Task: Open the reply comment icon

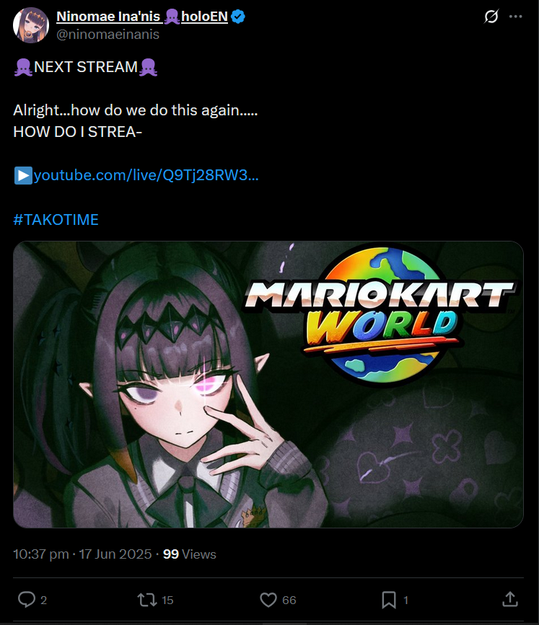Action: point(27,600)
